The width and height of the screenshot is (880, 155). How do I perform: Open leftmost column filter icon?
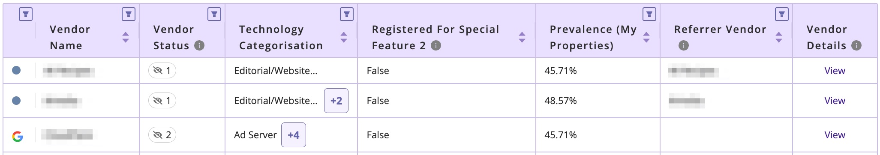[x=26, y=14]
